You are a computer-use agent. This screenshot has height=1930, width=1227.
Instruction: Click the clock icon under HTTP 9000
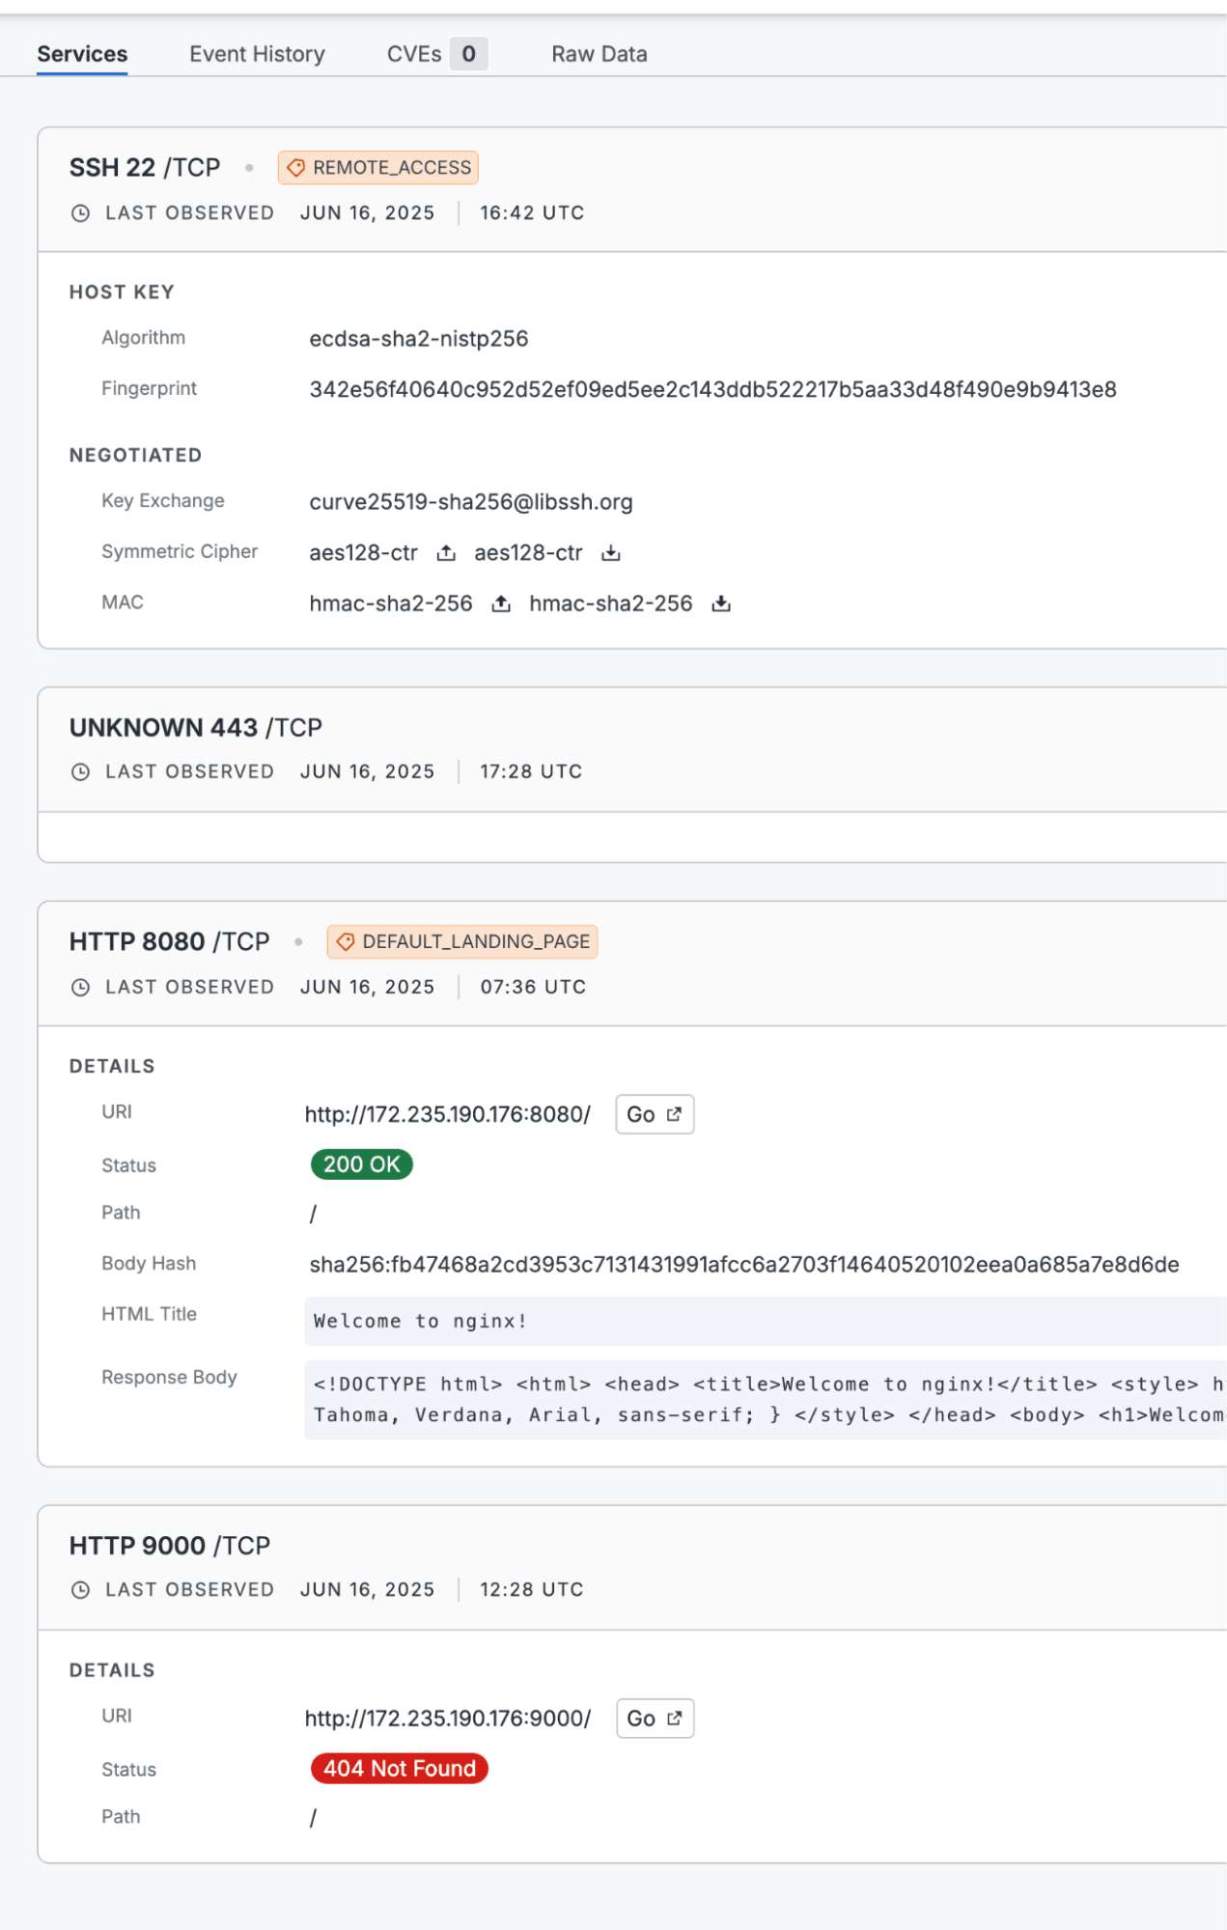click(81, 1590)
